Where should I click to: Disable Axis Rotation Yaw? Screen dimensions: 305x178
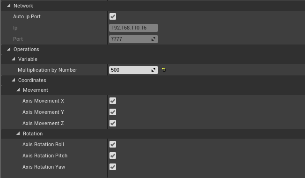click(113, 167)
